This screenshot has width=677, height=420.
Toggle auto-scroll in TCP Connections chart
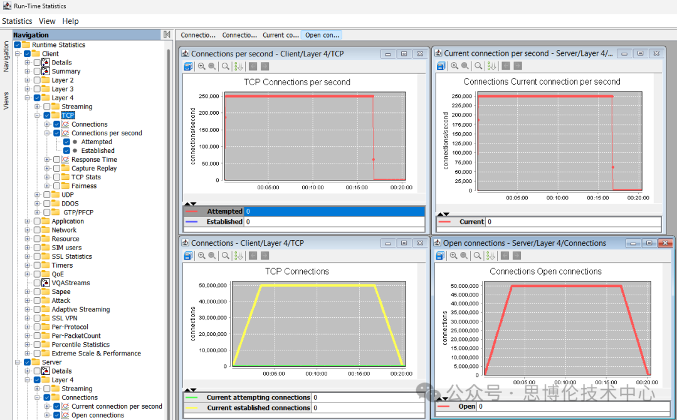(239, 256)
